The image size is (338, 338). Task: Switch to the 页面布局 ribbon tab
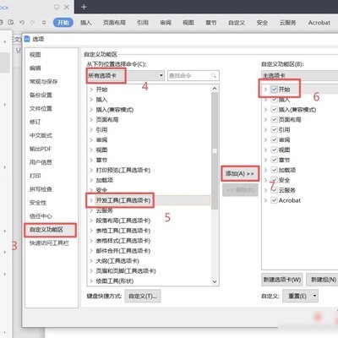click(114, 23)
